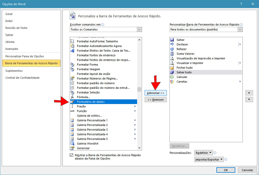
Task: Click the command list scroll down arrow
Action: tap(139, 148)
